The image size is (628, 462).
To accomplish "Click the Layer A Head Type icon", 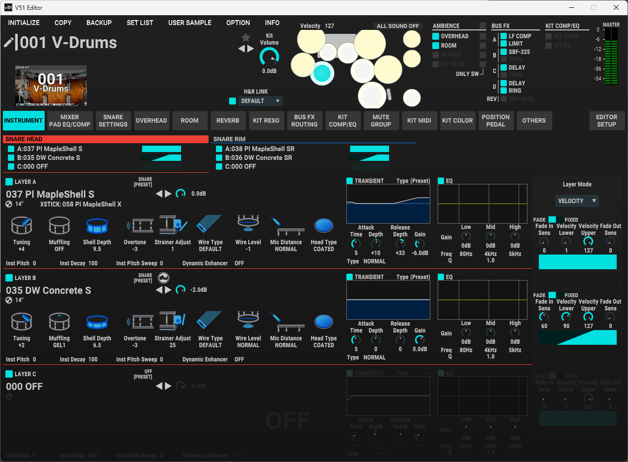I will pos(323,226).
